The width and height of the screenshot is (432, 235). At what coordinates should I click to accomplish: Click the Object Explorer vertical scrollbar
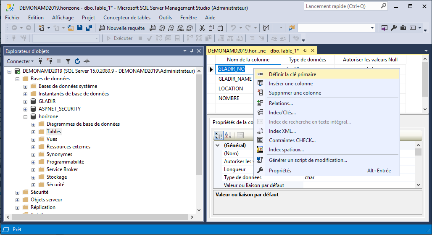click(x=199, y=126)
